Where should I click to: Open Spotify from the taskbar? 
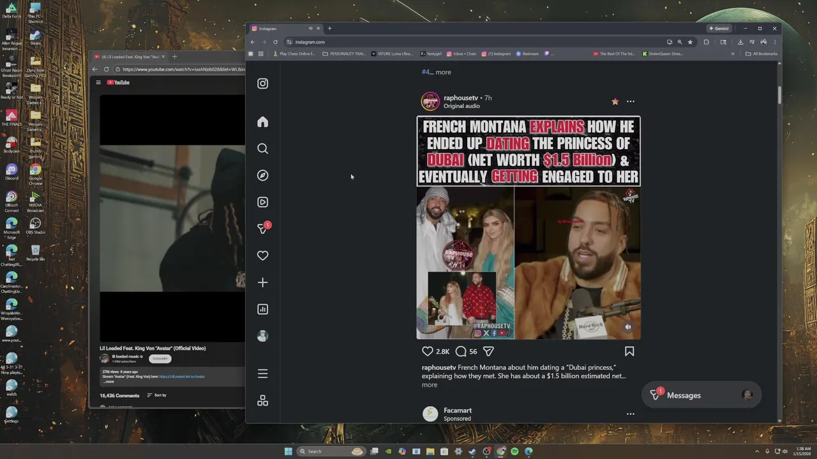[x=514, y=451]
